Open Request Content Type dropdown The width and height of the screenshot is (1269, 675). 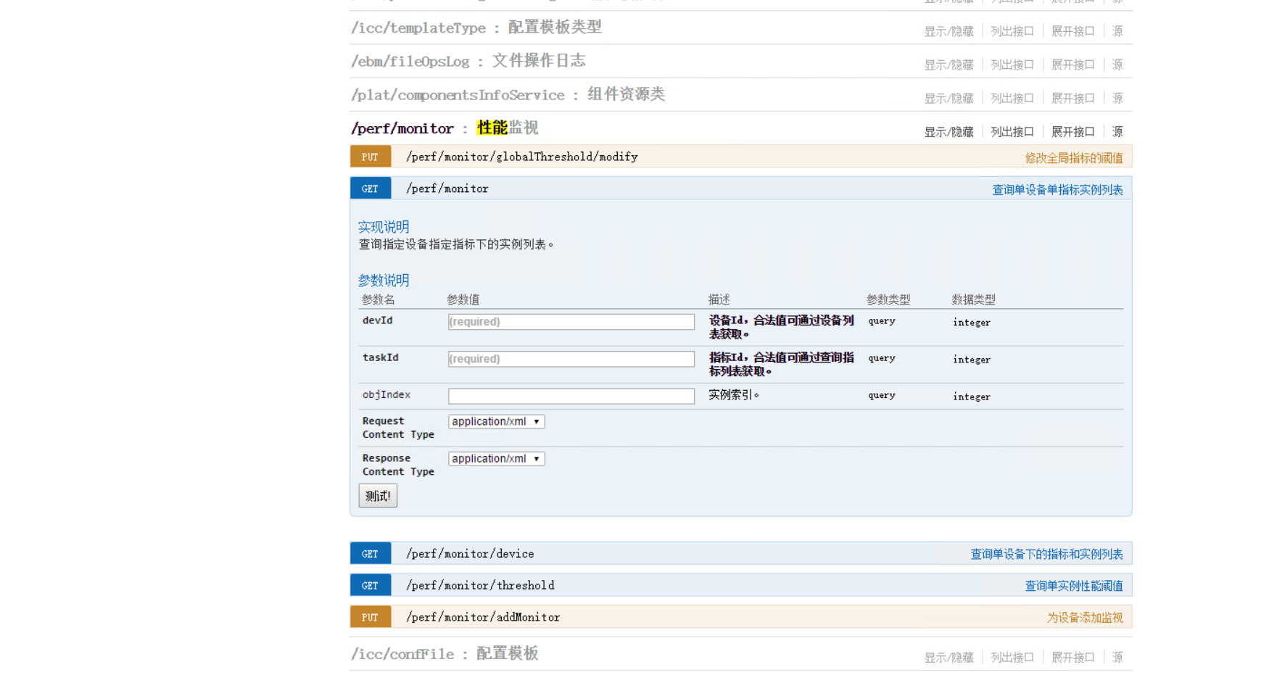[497, 421]
